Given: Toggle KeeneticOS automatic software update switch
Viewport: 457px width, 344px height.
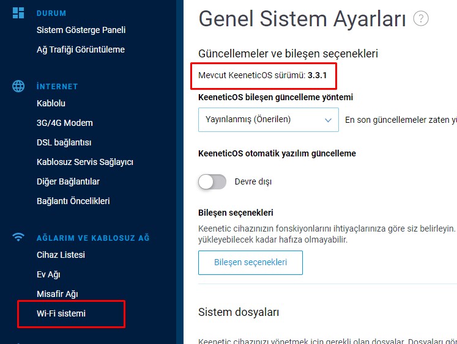Looking at the screenshot, I should coord(212,181).
